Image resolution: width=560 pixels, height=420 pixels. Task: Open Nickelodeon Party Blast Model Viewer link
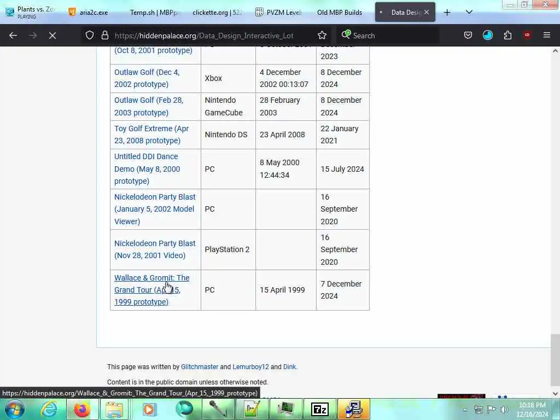[x=155, y=209]
